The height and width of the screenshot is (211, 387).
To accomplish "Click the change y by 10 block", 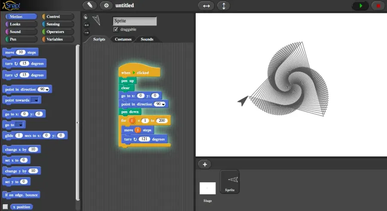I will (22, 171).
